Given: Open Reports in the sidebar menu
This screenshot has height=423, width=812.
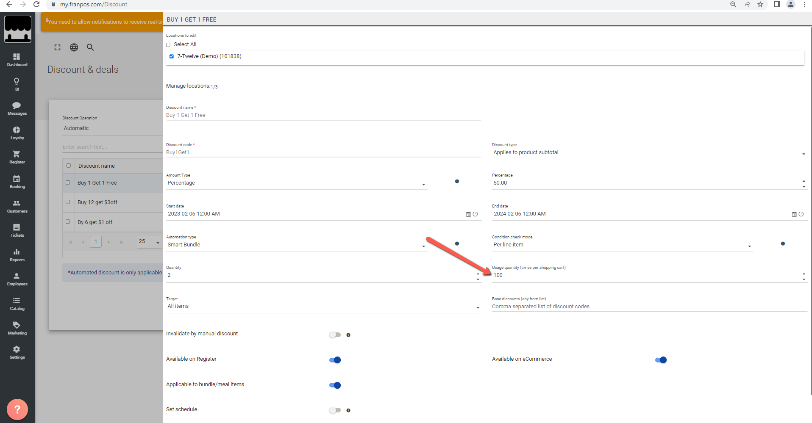Looking at the screenshot, I should [17, 254].
